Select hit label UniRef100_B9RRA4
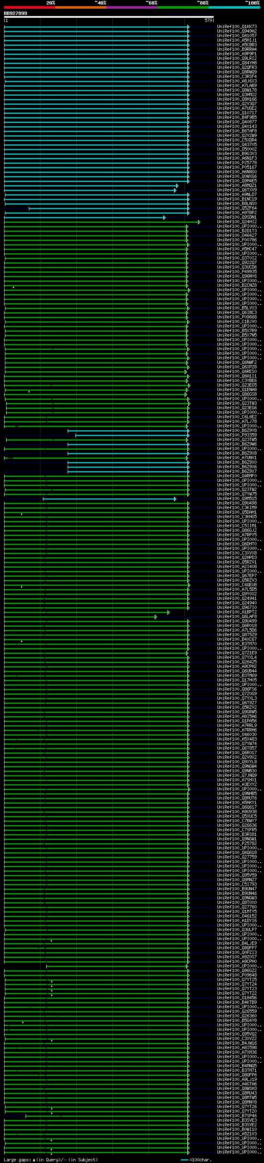This screenshot has width=264, height=1163. pos(237,49)
